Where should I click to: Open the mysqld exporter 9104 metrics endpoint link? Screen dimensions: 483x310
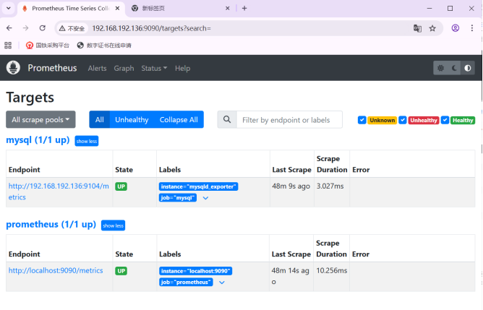pyautogui.click(x=59, y=191)
